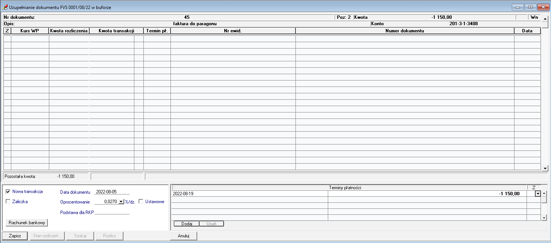Click the Data column header

click(527, 31)
